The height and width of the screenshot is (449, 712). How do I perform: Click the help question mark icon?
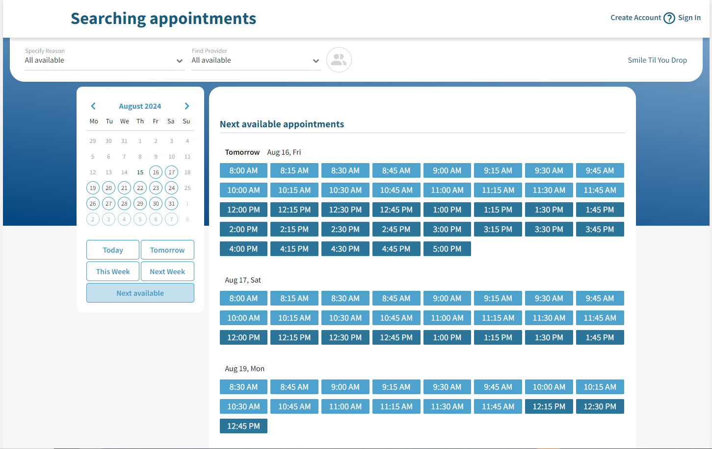(x=669, y=18)
